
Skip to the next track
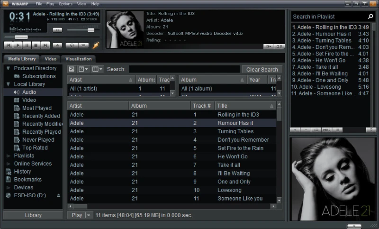click(45, 45)
